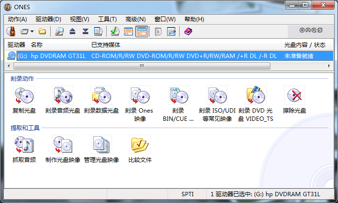Viewport: 338px width, 203px height.
Task: Click the purple help book icon
Action: [188, 31]
